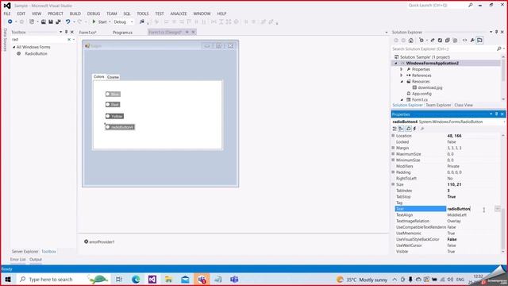Click the Navigate Backward toolbar icon
Viewport: 508px width, 286px height.
tap(10, 21)
